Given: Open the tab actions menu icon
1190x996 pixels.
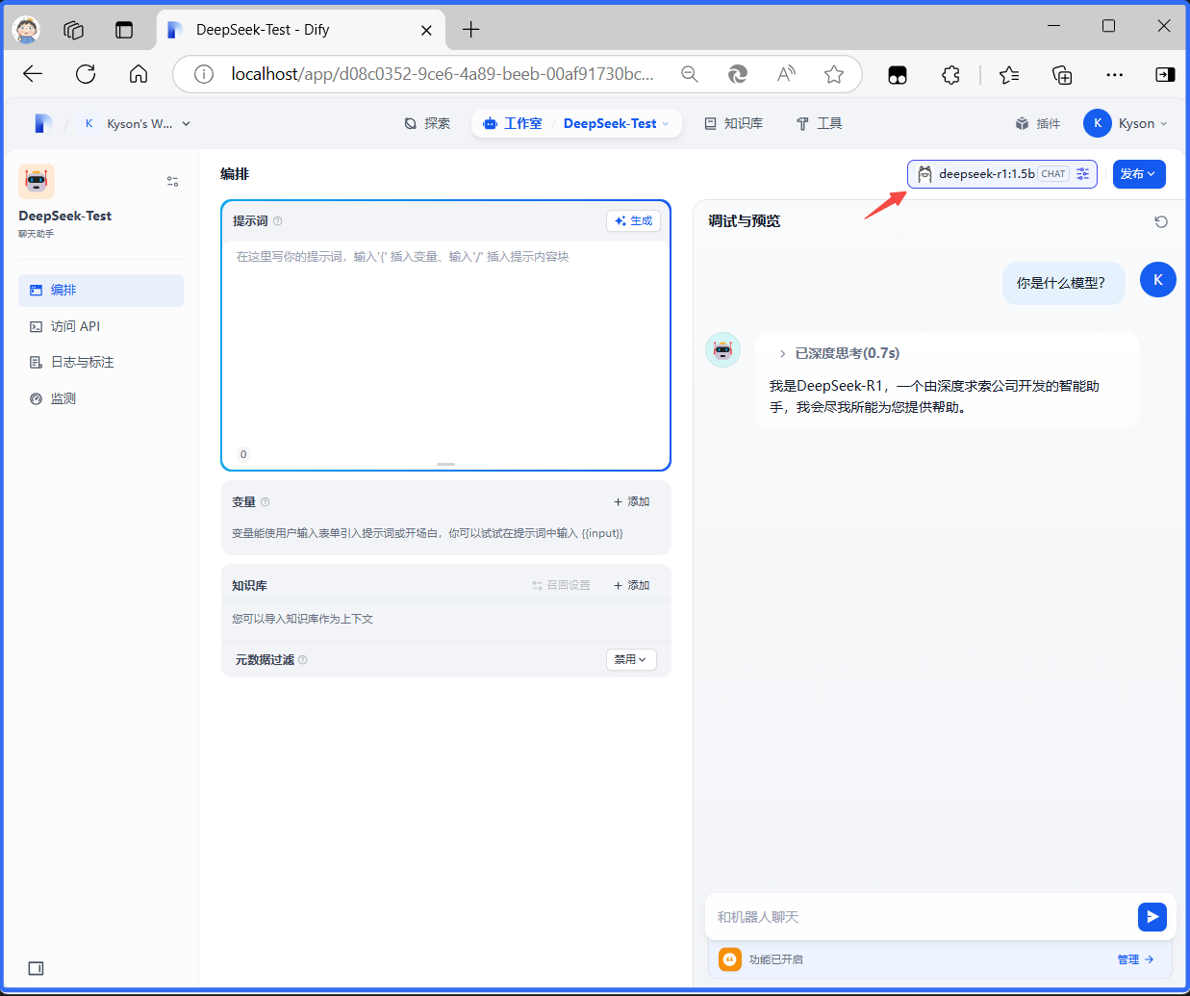Looking at the screenshot, I should tap(124, 30).
